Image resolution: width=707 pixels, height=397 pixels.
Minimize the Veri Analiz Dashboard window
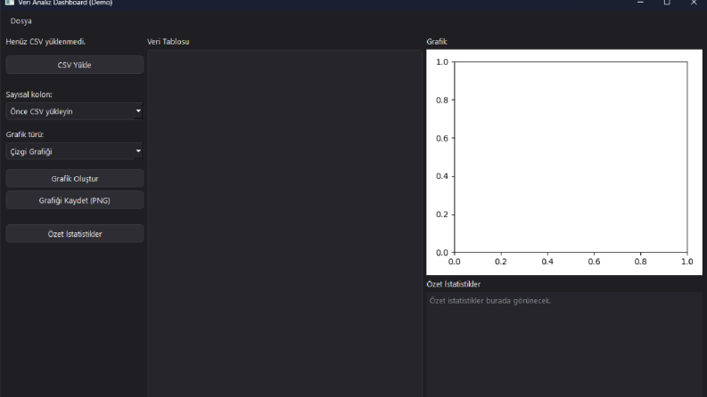[640, 3]
